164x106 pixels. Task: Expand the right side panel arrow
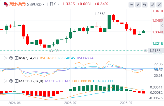162,26
